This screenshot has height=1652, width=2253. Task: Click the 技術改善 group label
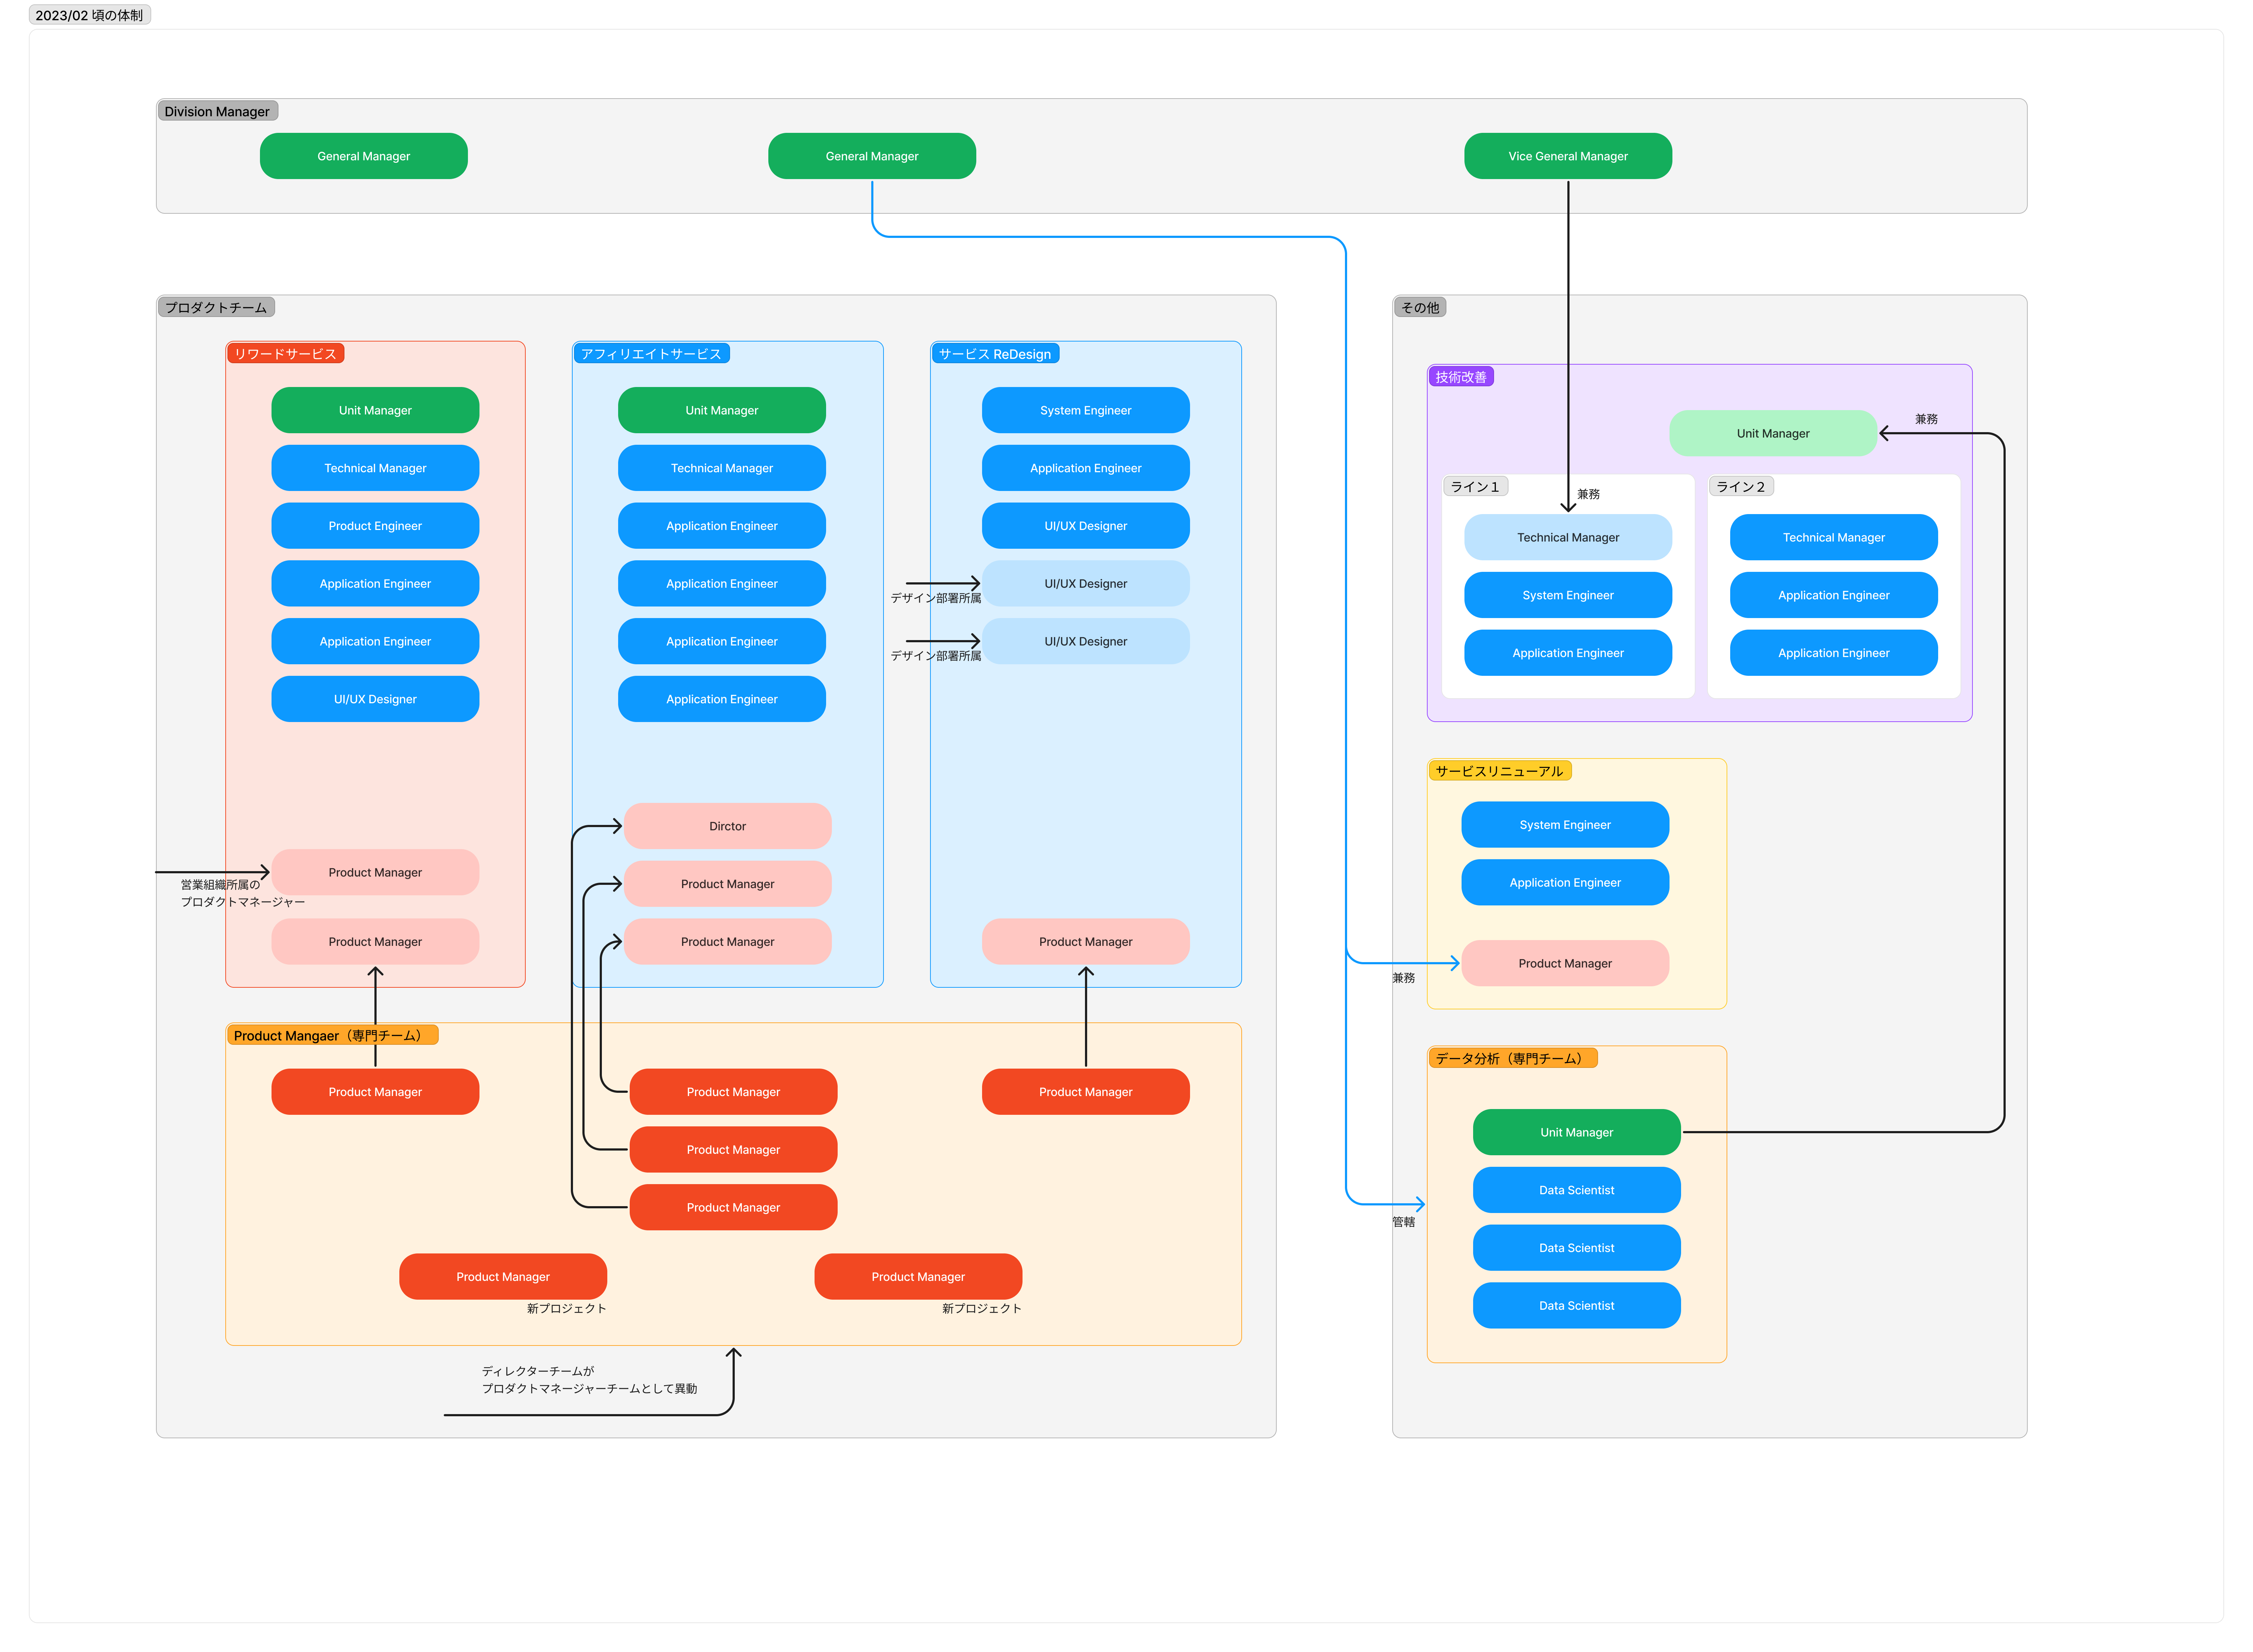[x=1460, y=376]
